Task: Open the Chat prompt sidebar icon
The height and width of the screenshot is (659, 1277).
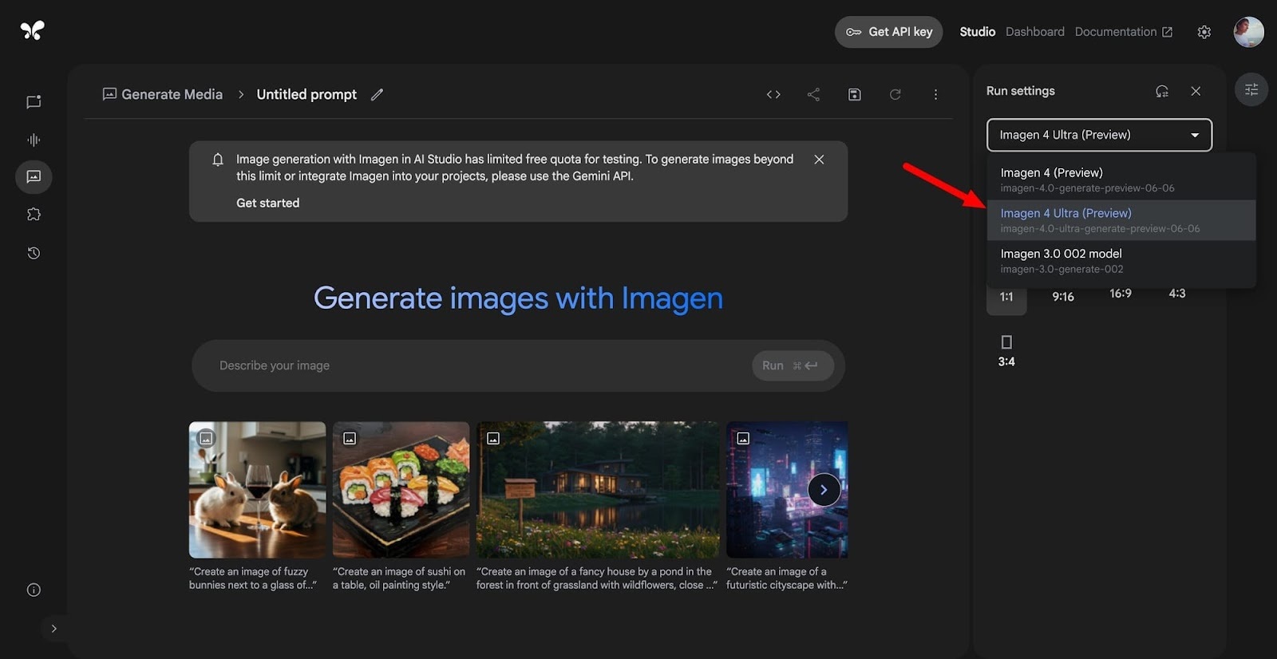Action: point(34,102)
